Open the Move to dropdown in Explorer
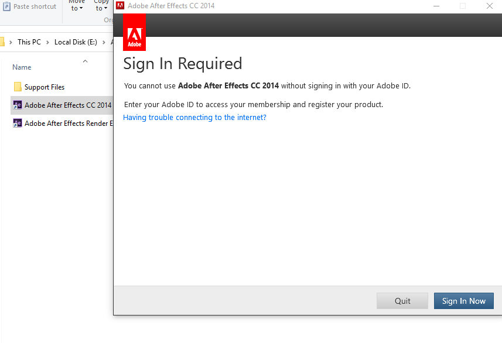 point(77,6)
